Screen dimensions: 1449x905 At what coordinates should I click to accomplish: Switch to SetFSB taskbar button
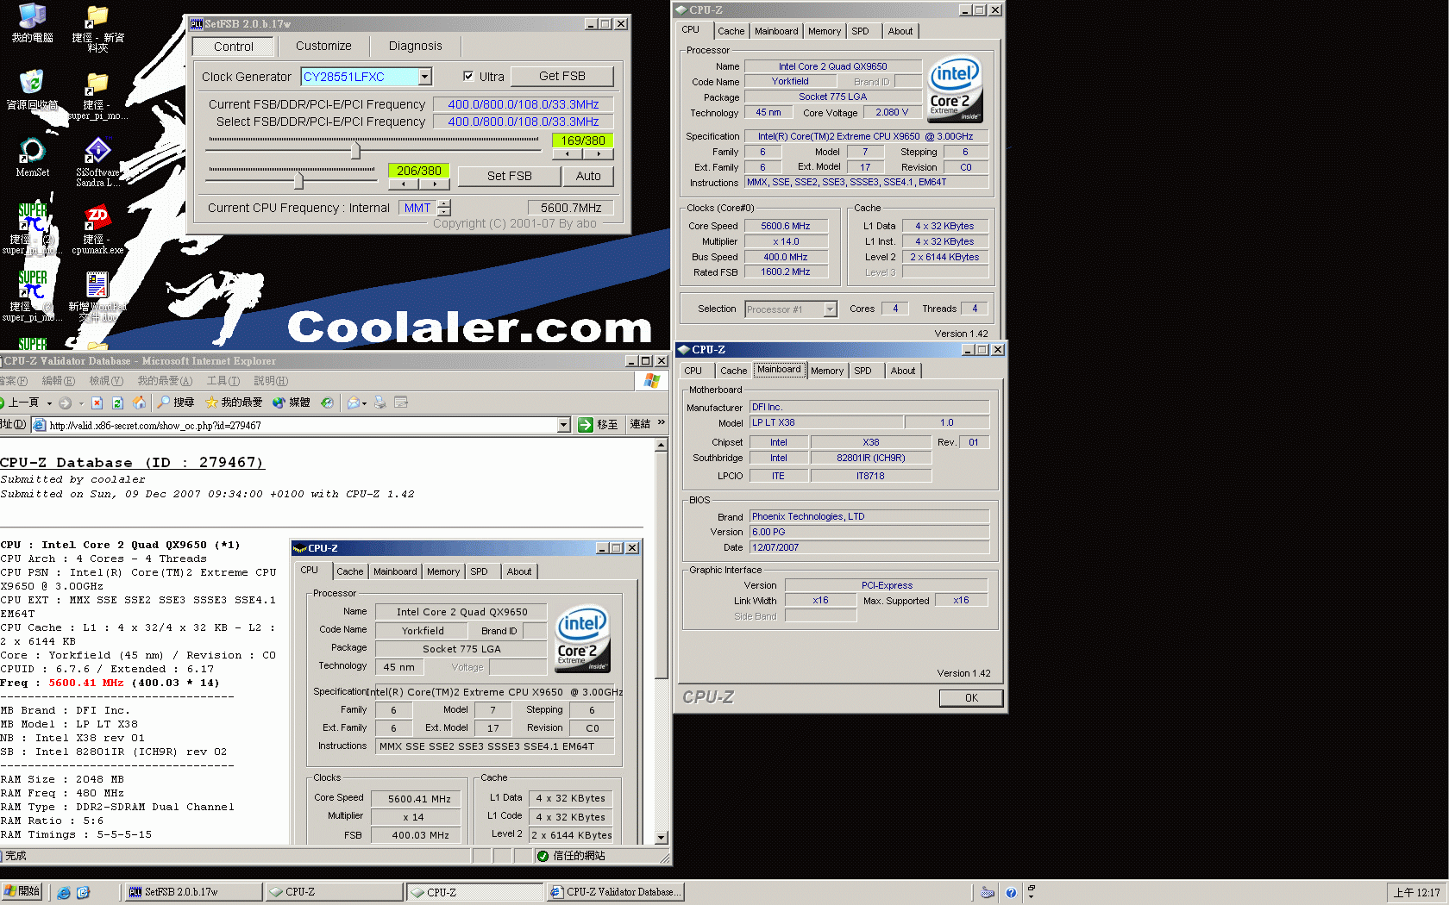point(193,892)
